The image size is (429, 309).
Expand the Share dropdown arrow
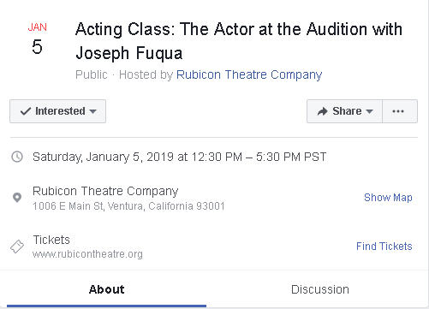pyautogui.click(x=369, y=111)
